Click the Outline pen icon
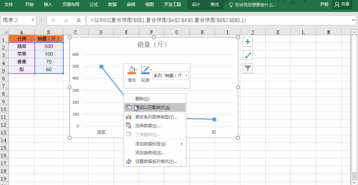The image size is (358, 185). click(x=145, y=70)
